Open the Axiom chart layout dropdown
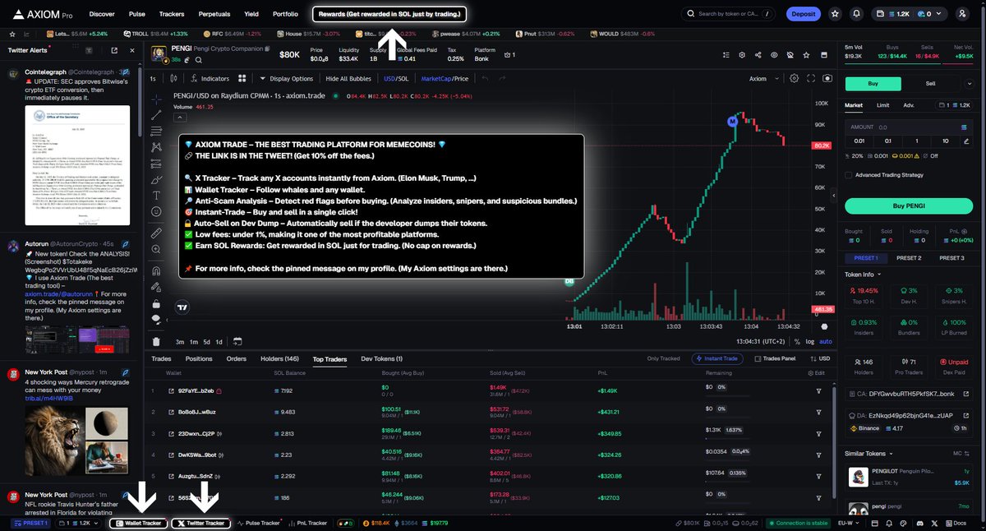The width and height of the screenshot is (986, 531). [762, 79]
